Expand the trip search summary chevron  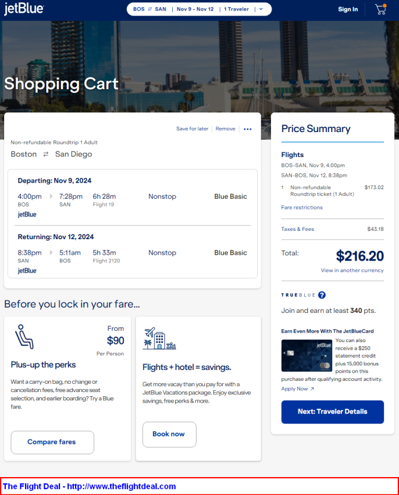coord(261,9)
